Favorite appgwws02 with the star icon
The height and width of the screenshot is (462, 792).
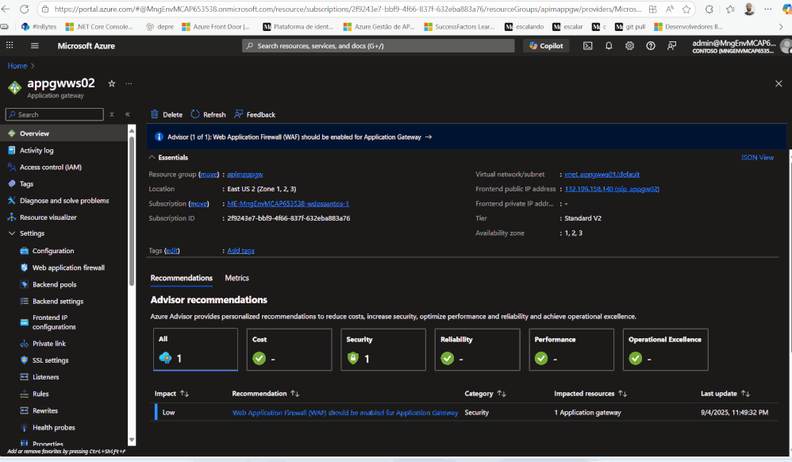click(112, 83)
